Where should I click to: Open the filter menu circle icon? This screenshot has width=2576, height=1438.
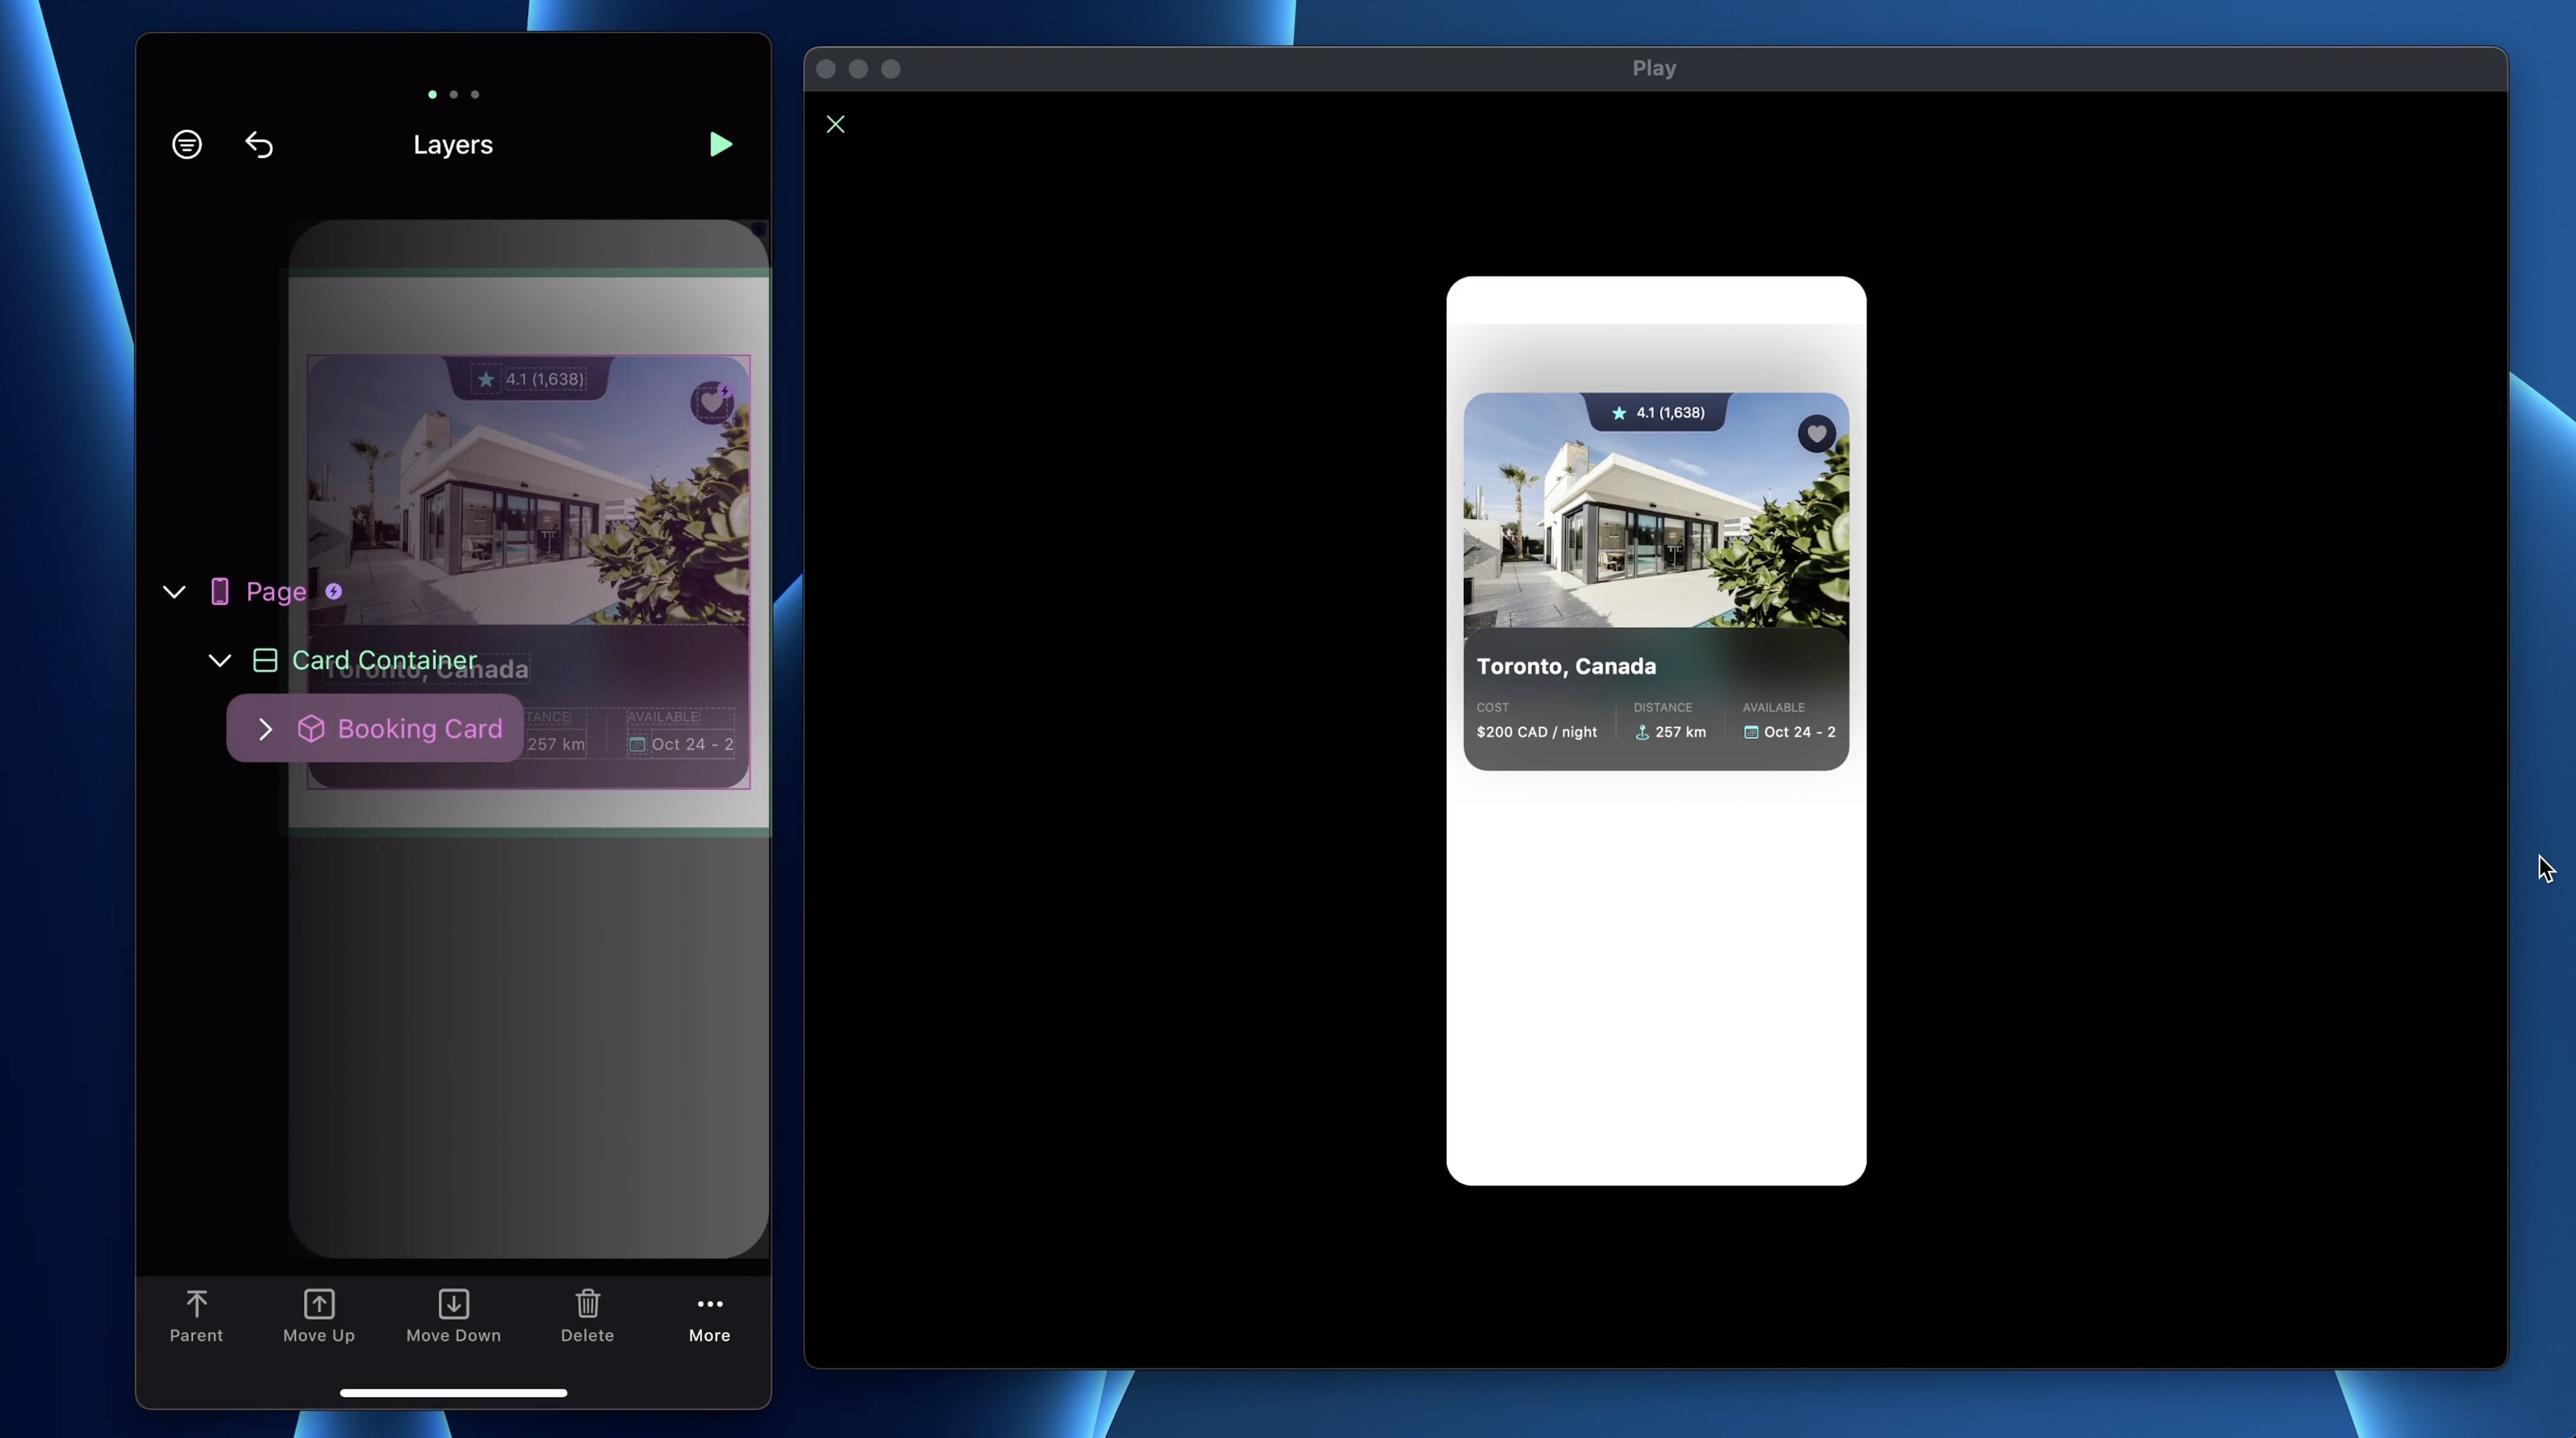click(x=187, y=145)
